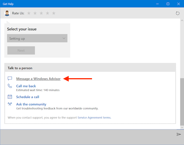Select Schedule a call

(28, 97)
